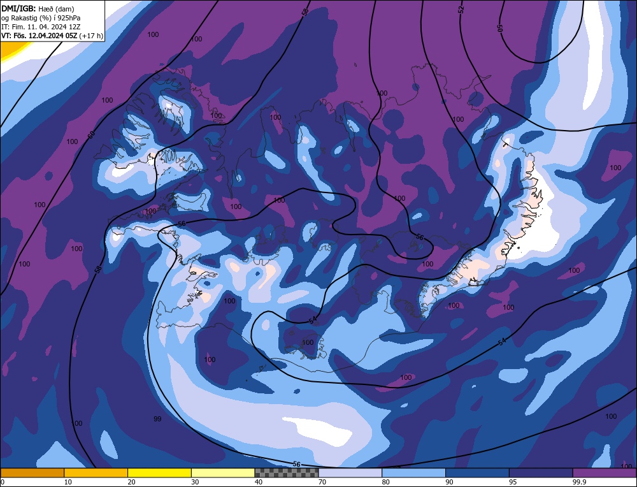Click the 30–40 pale yellow legend swatch

[x=223, y=473]
